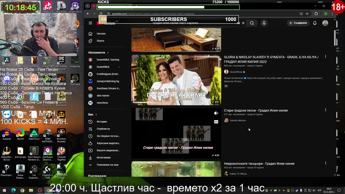Reload the YouTube page in Chrome
Image resolution: width=345 pixels, height=194 pixels.
(101, 13)
